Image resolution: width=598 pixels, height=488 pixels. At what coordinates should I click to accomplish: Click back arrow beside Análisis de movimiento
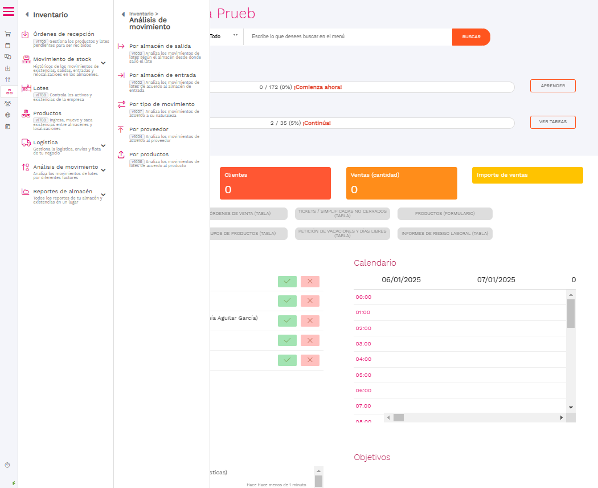click(x=123, y=14)
